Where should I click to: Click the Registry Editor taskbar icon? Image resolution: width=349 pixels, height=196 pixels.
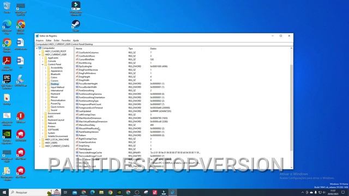[173, 192]
